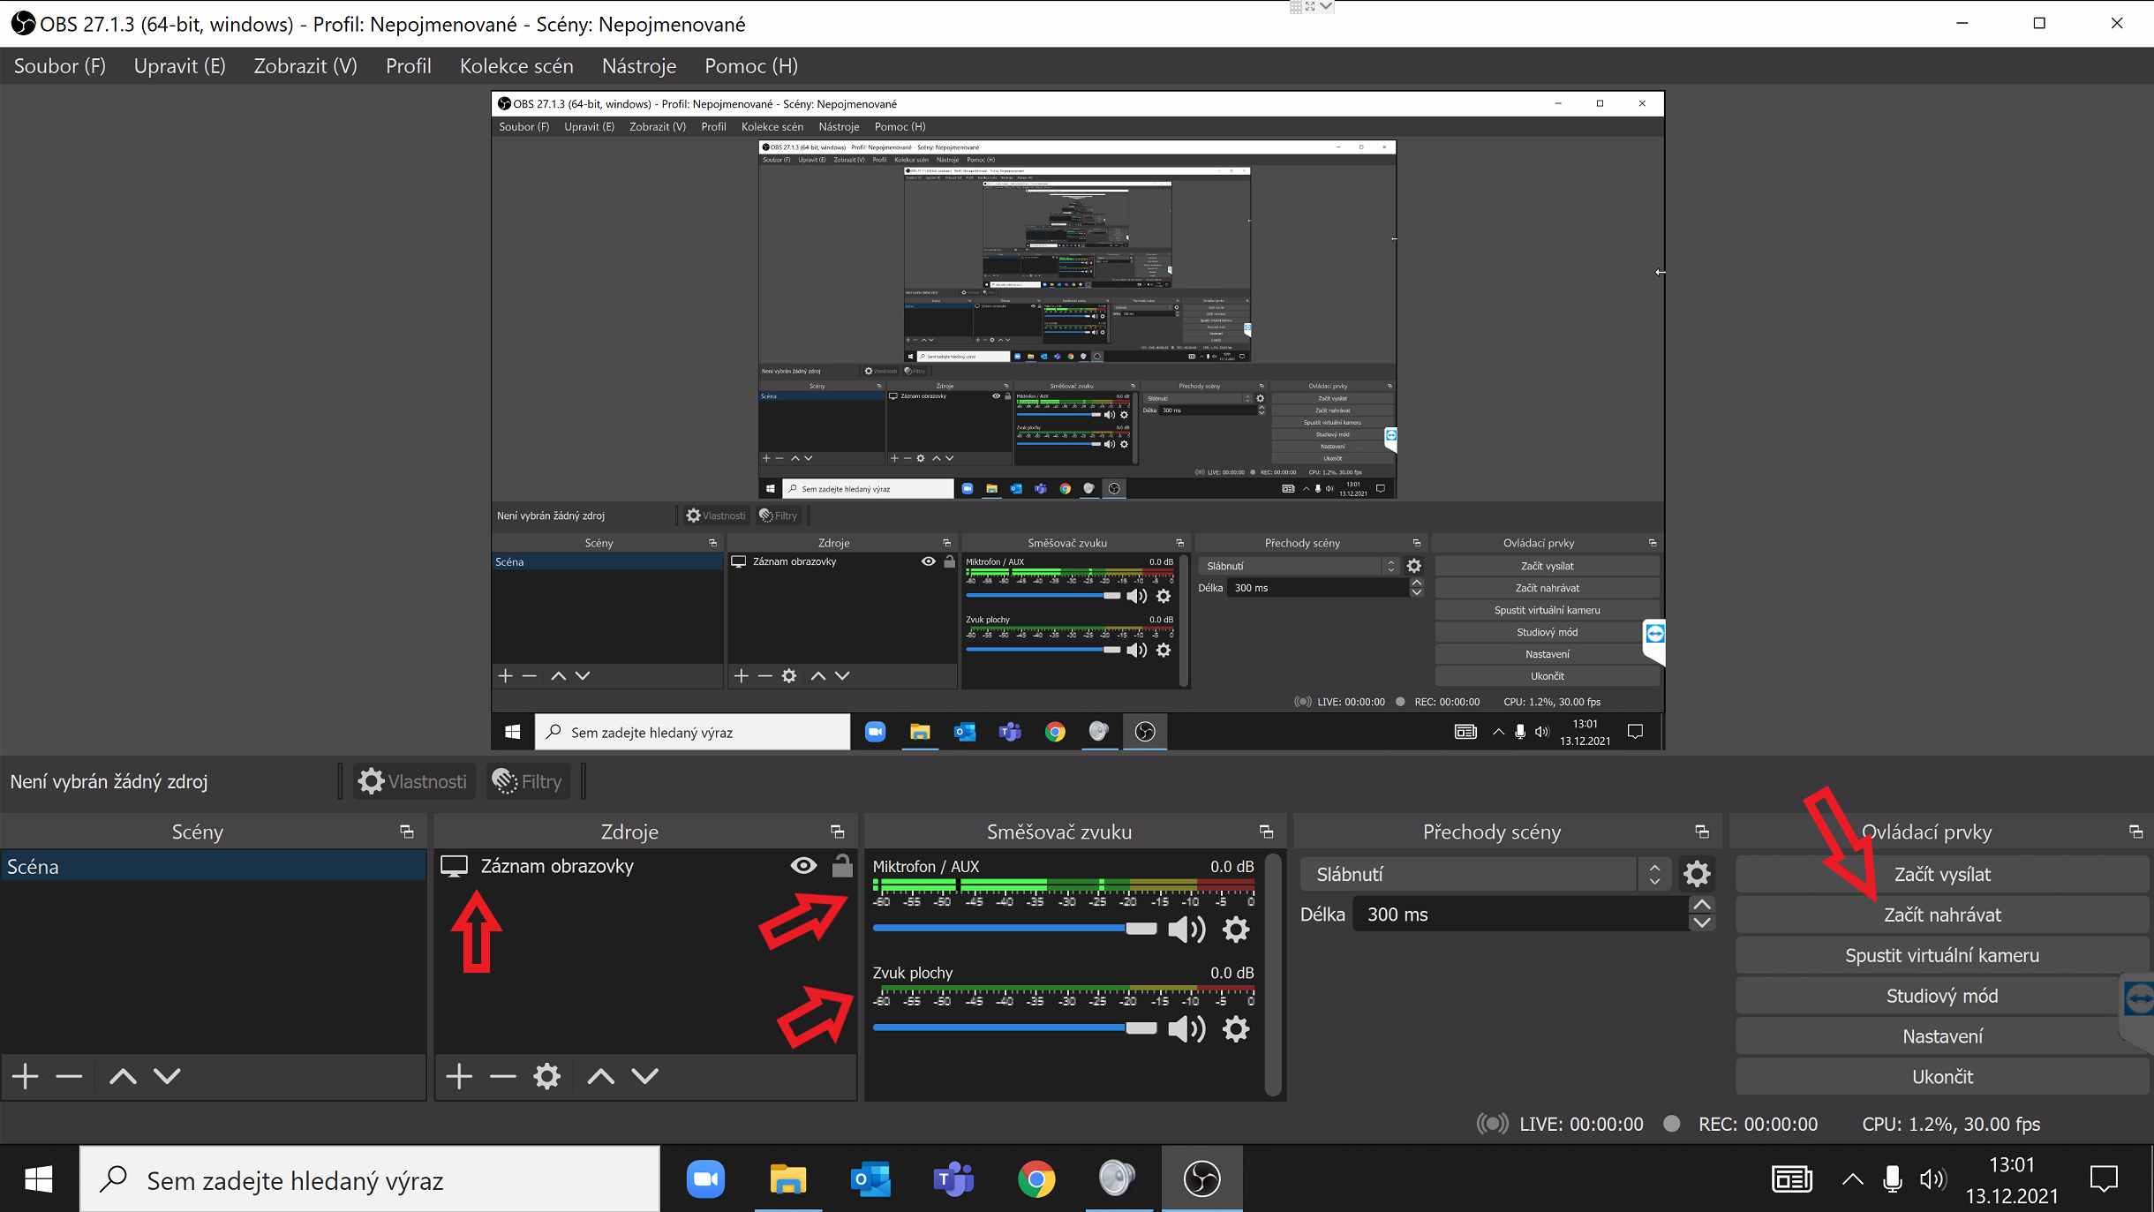This screenshot has width=2154, height=1212.
Task: Move the scene up in the Scény panel
Action: (123, 1076)
